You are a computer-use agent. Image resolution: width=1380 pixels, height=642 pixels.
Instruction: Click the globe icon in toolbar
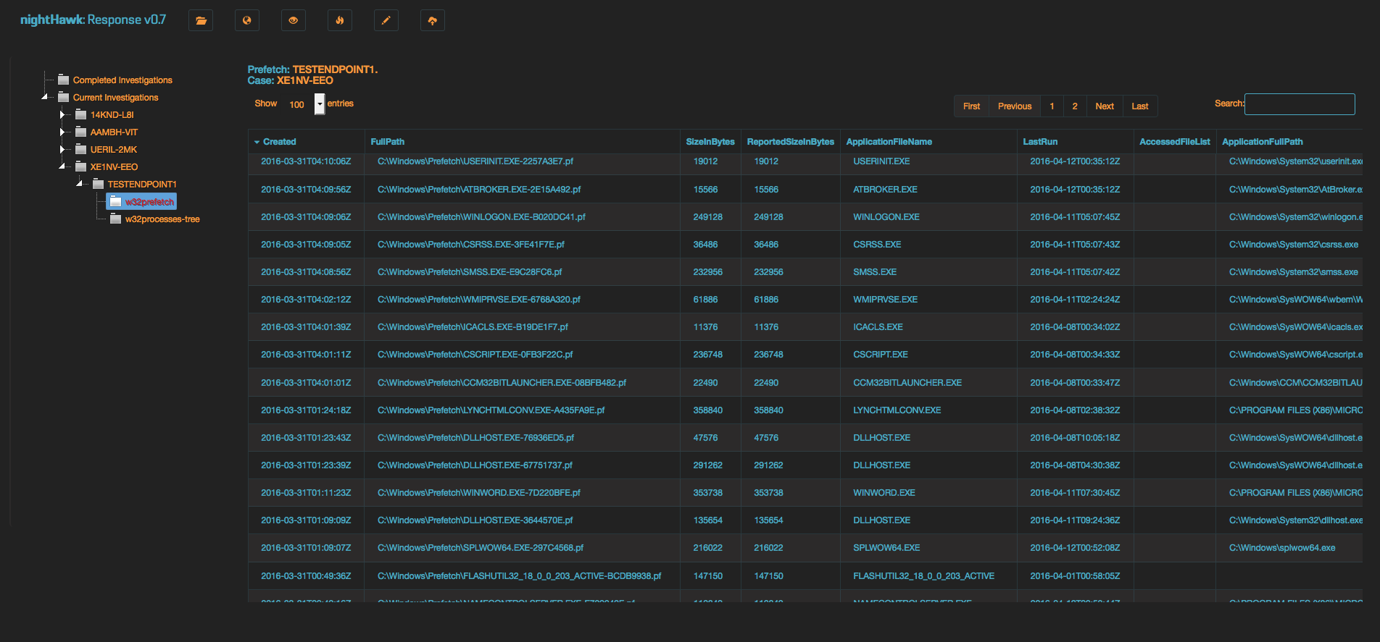pyautogui.click(x=247, y=20)
